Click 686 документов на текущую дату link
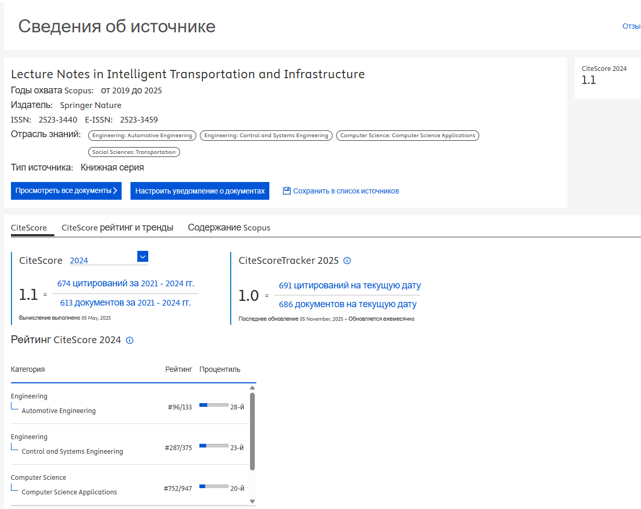This screenshot has width=641, height=509. (348, 304)
